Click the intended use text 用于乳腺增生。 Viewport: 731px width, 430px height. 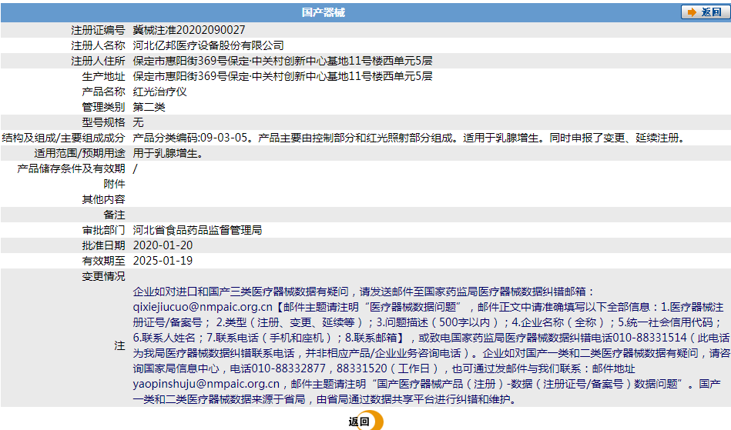(169, 153)
